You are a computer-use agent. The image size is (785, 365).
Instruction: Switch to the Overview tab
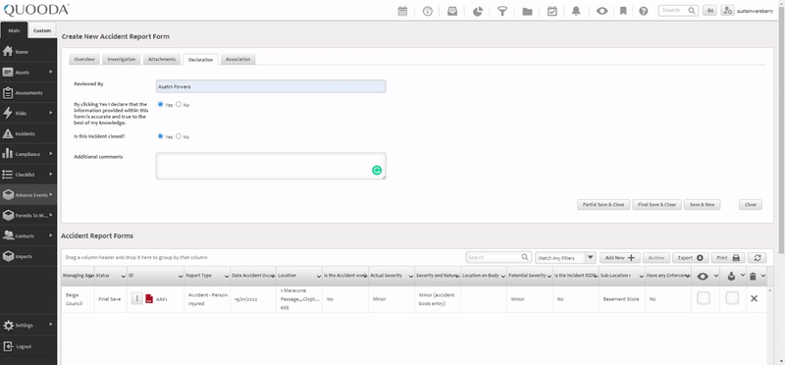tap(84, 59)
